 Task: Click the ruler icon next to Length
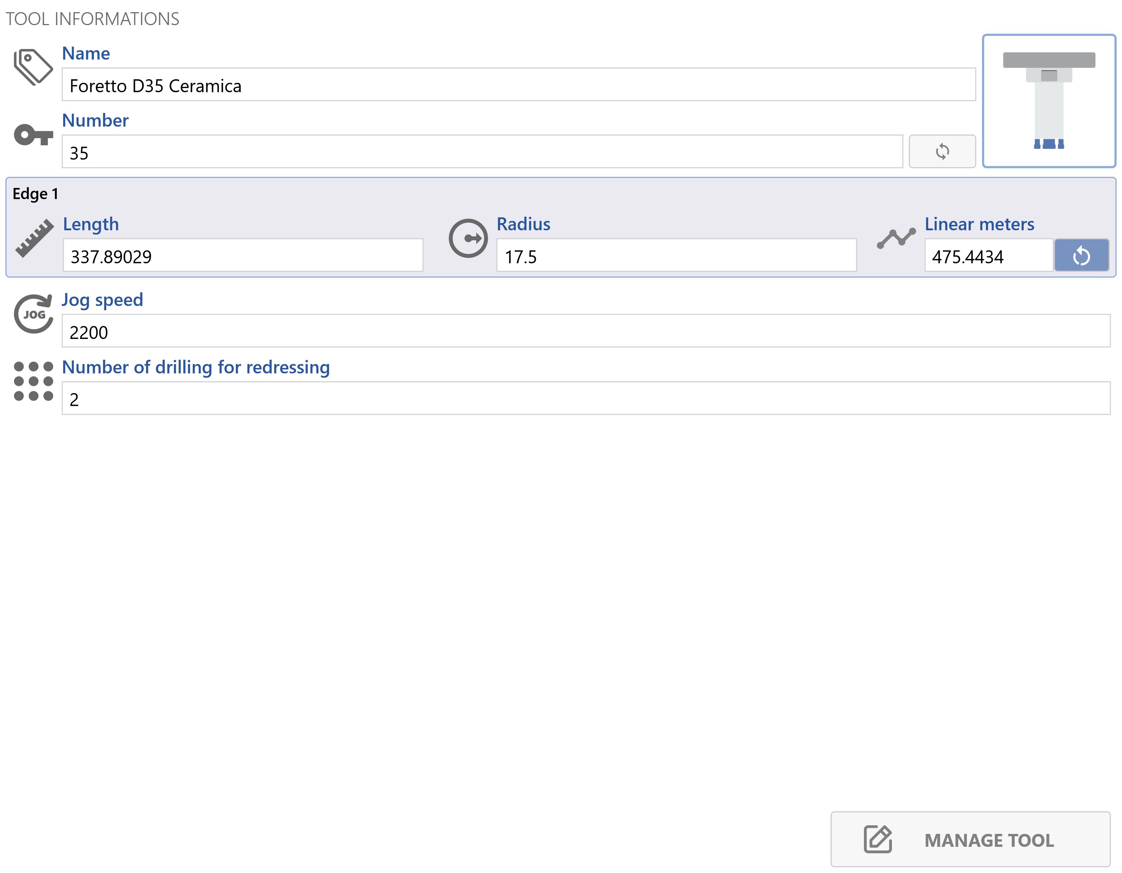(34, 238)
